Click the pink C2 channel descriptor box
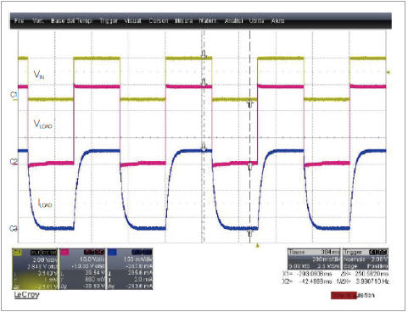Screen dimensions: 408x312 tap(82, 269)
